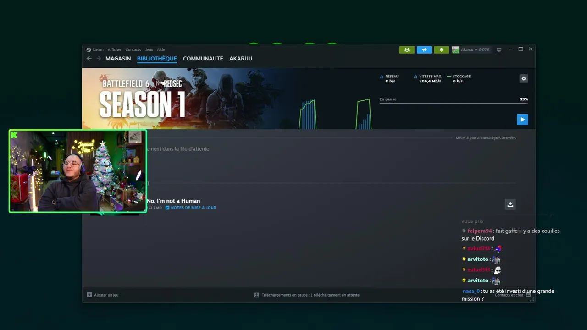Viewport: 587px width, 330px height.
Task: Open the Aide menu
Action: pos(161,49)
